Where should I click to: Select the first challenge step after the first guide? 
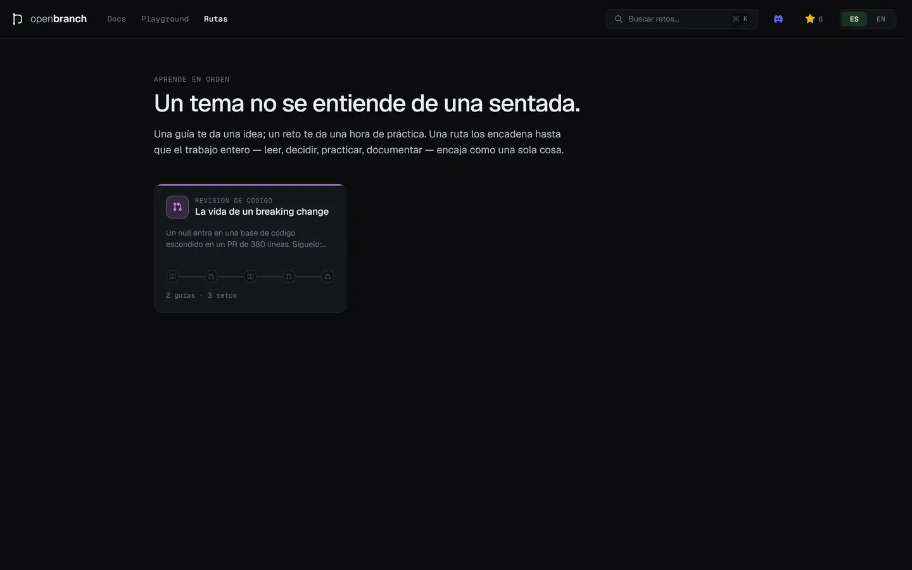(x=211, y=277)
